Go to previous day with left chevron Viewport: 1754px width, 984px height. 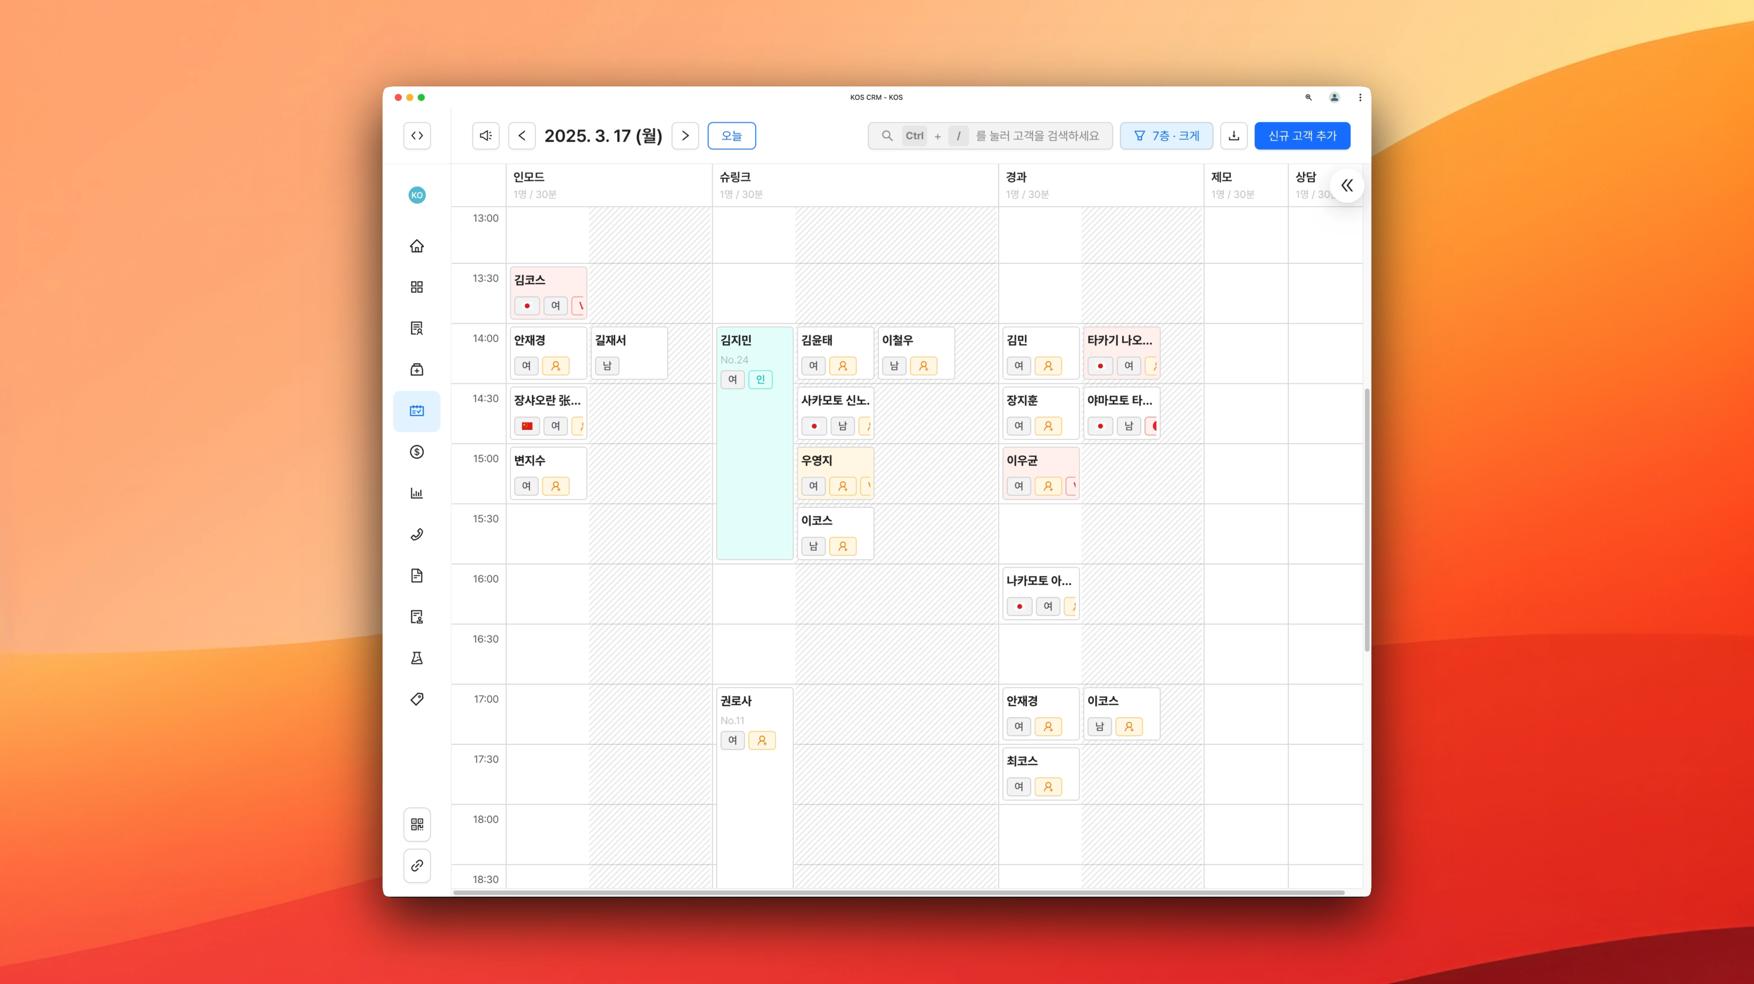pyautogui.click(x=522, y=135)
